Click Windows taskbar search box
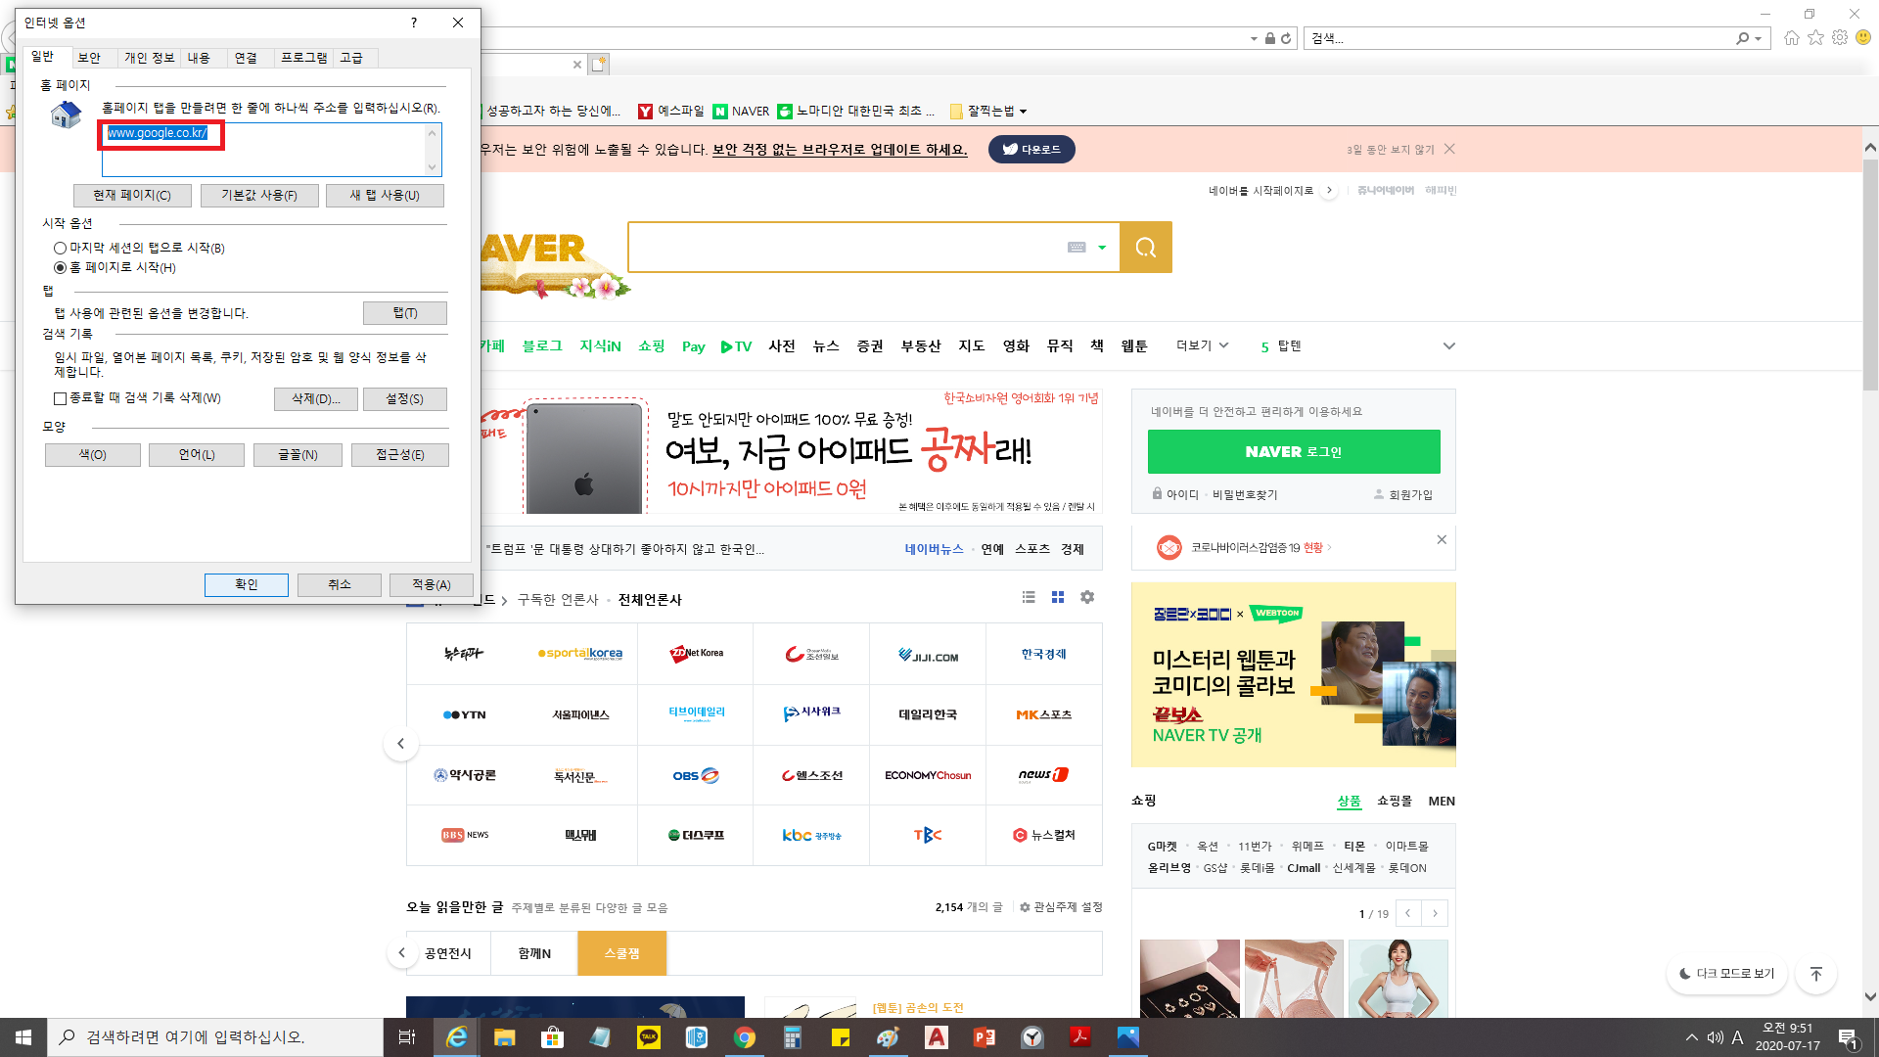The height and width of the screenshot is (1057, 1879). click(215, 1037)
